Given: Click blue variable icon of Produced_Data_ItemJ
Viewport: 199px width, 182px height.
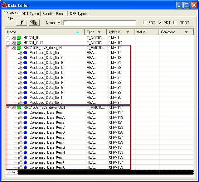Looking at the screenshot, I should click(x=25, y=102).
